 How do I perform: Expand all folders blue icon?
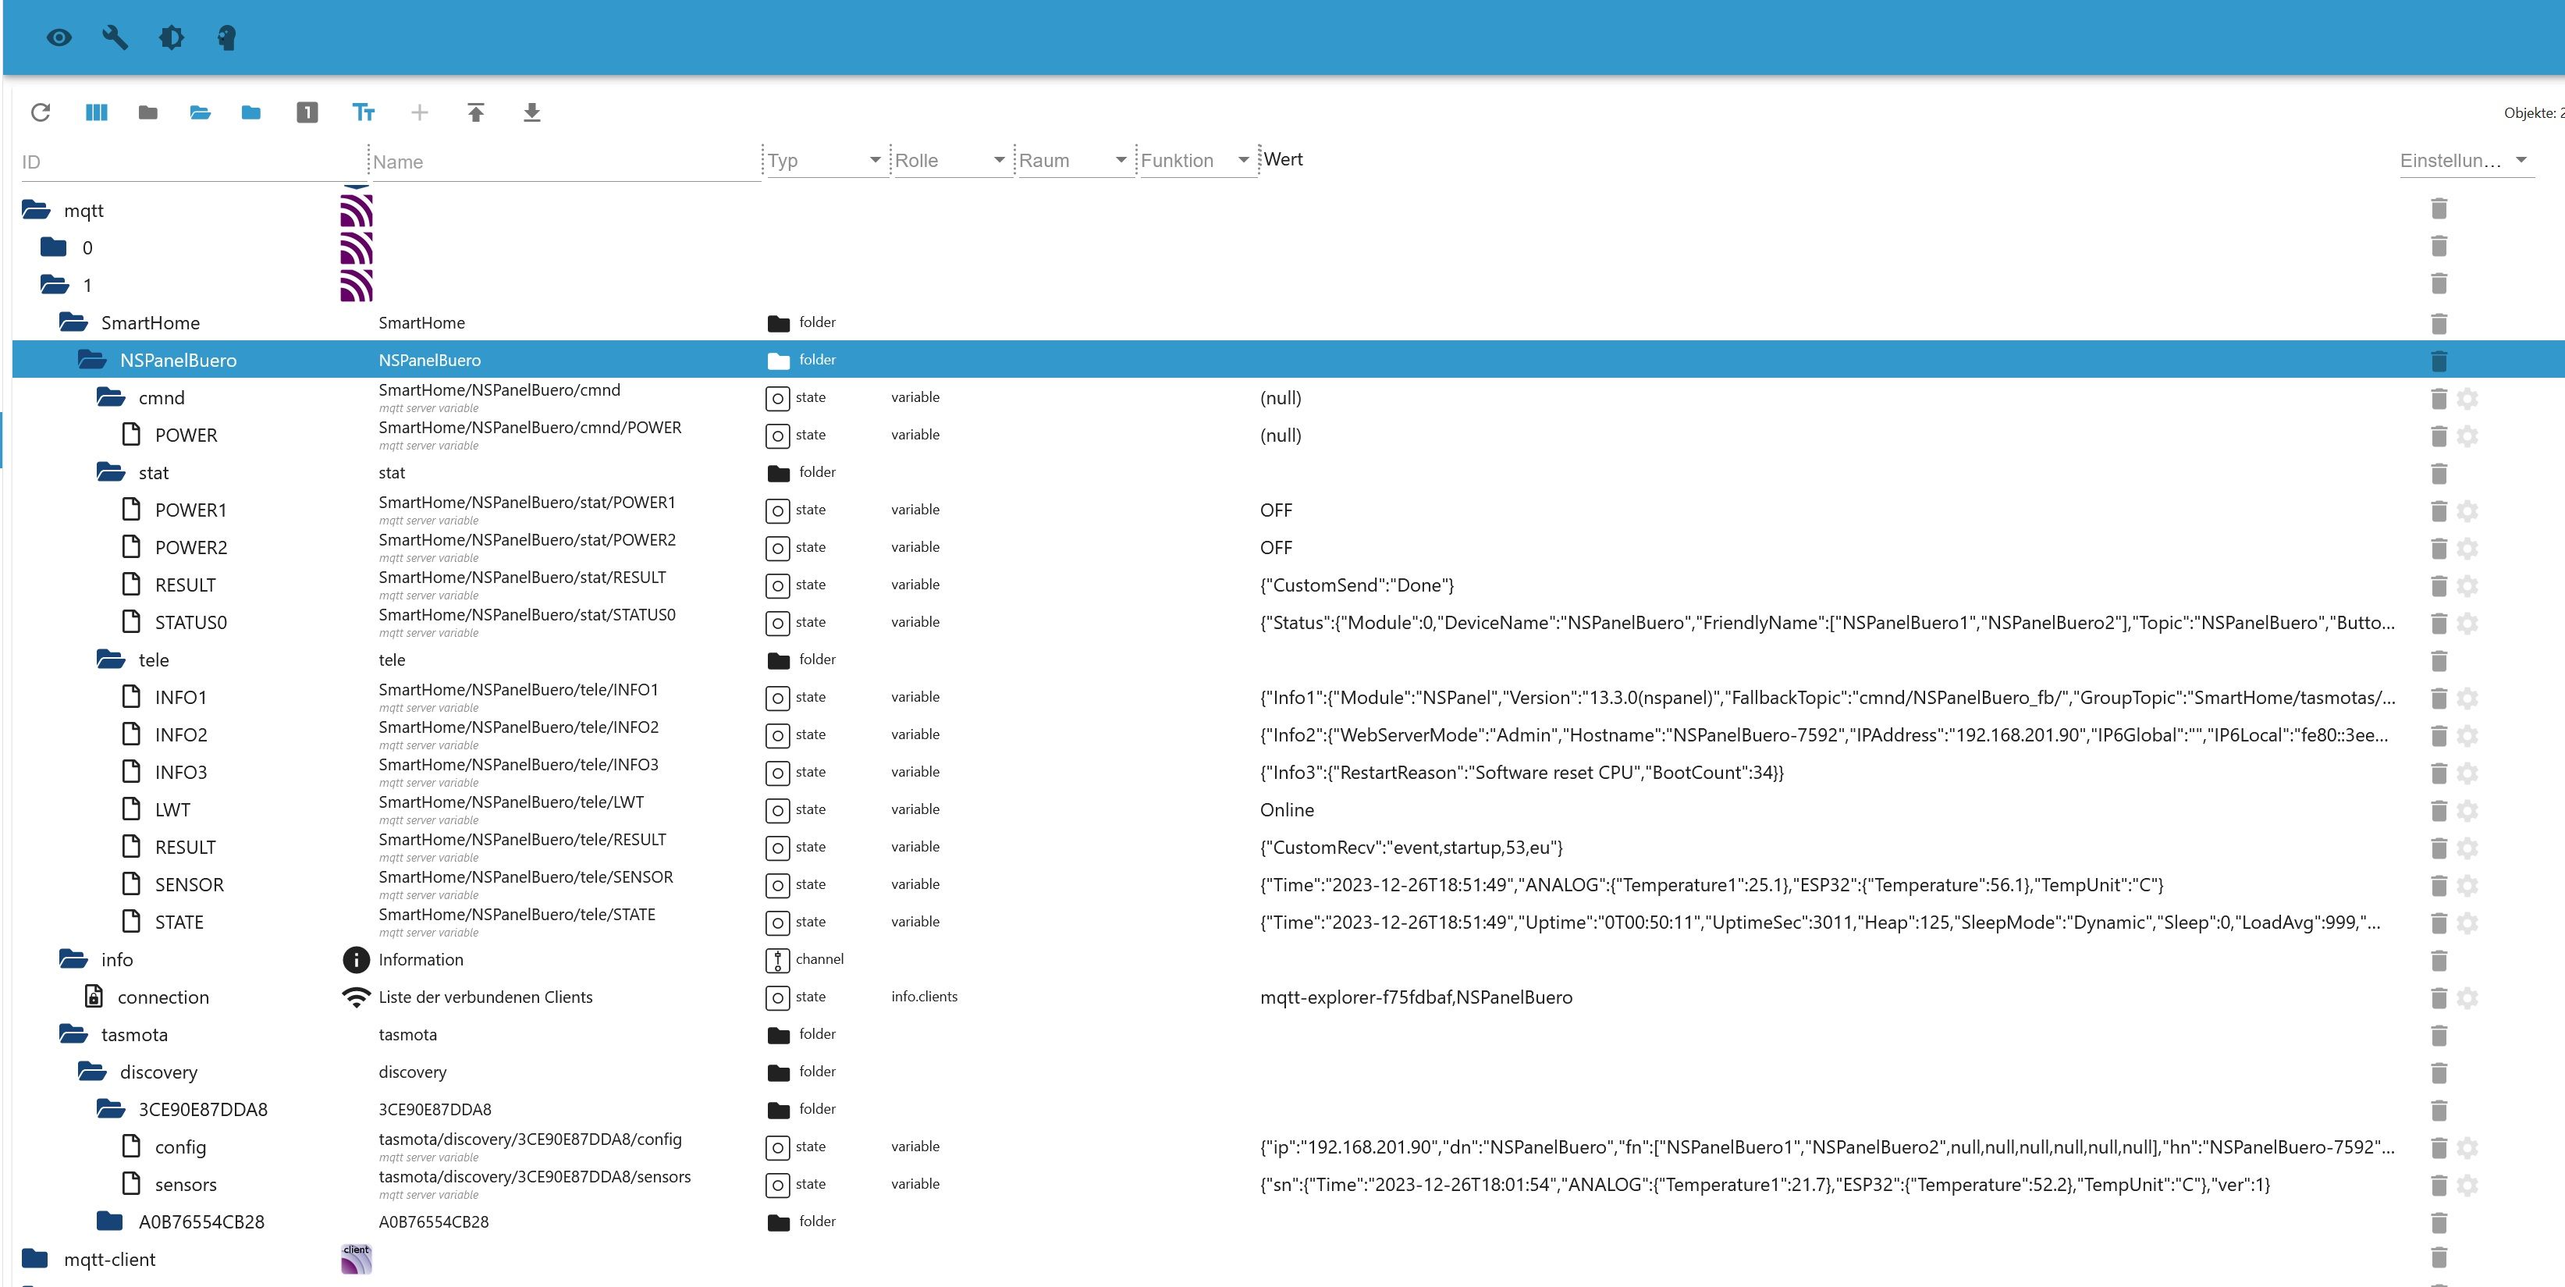pos(251,112)
